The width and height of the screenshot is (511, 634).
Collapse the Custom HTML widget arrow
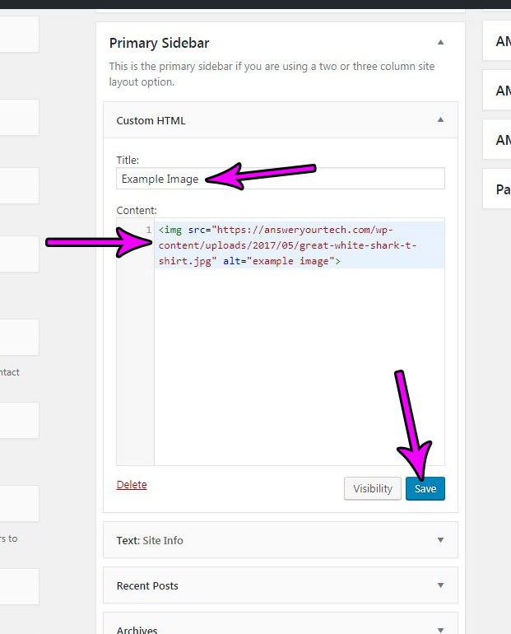(x=440, y=120)
